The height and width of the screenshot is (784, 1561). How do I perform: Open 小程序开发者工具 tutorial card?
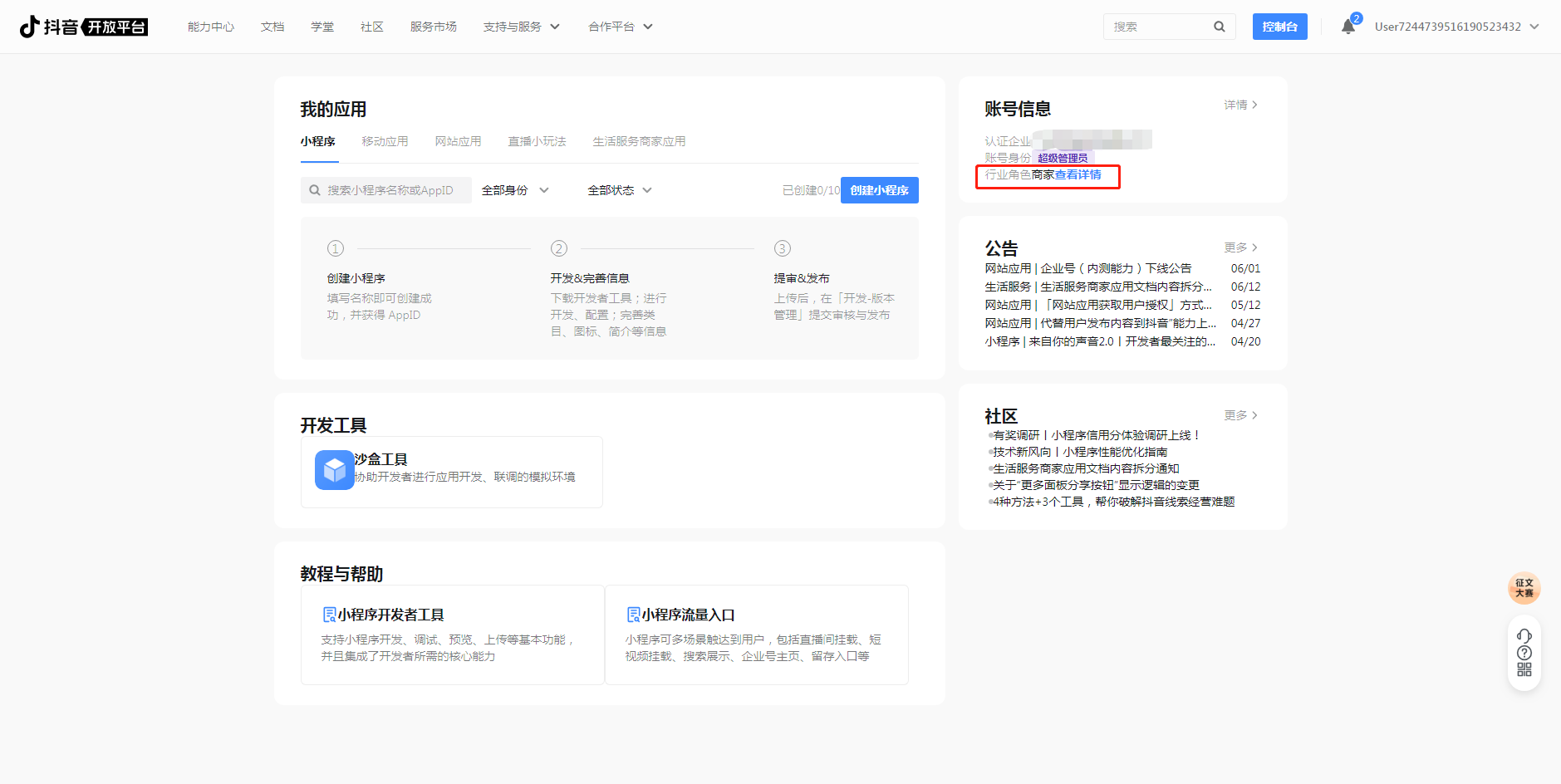[452, 635]
